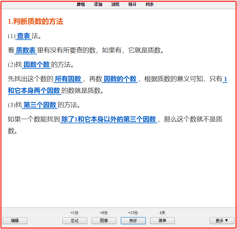
Task: Click the cloze answer 因数的个数
Action: pyautogui.click(x=120, y=79)
